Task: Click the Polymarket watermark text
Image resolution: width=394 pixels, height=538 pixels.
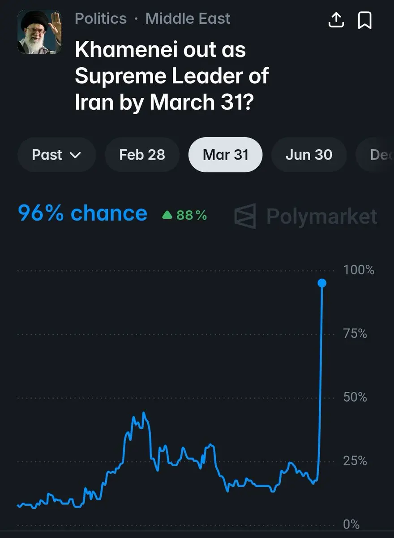Action: 321,217
